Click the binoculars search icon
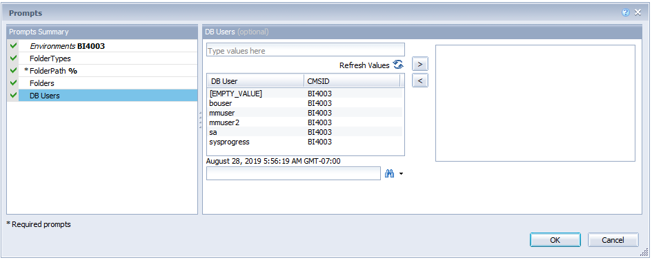Viewport: 652px width, 260px height. click(390, 174)
